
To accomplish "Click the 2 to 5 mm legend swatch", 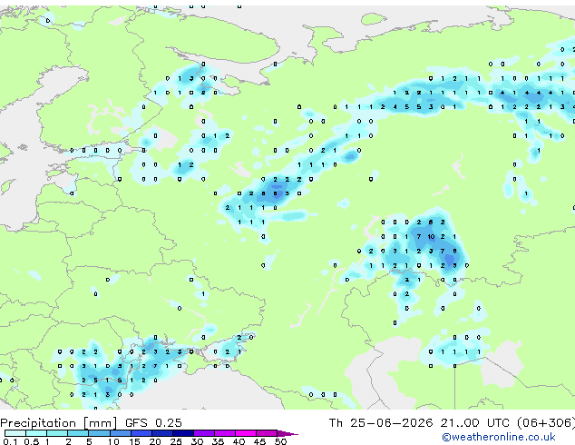I will 78,433.
